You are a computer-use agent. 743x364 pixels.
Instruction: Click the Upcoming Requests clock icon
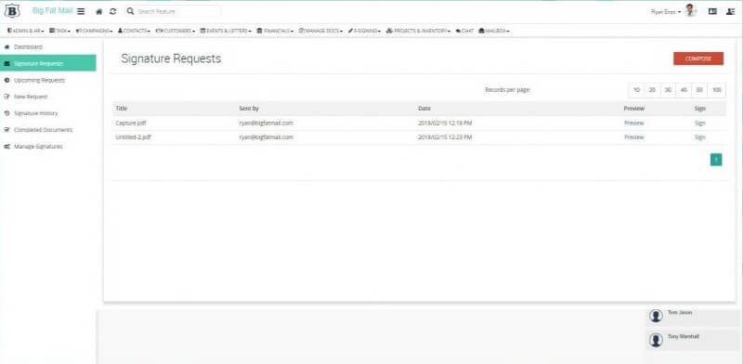(x=7, y=80)
